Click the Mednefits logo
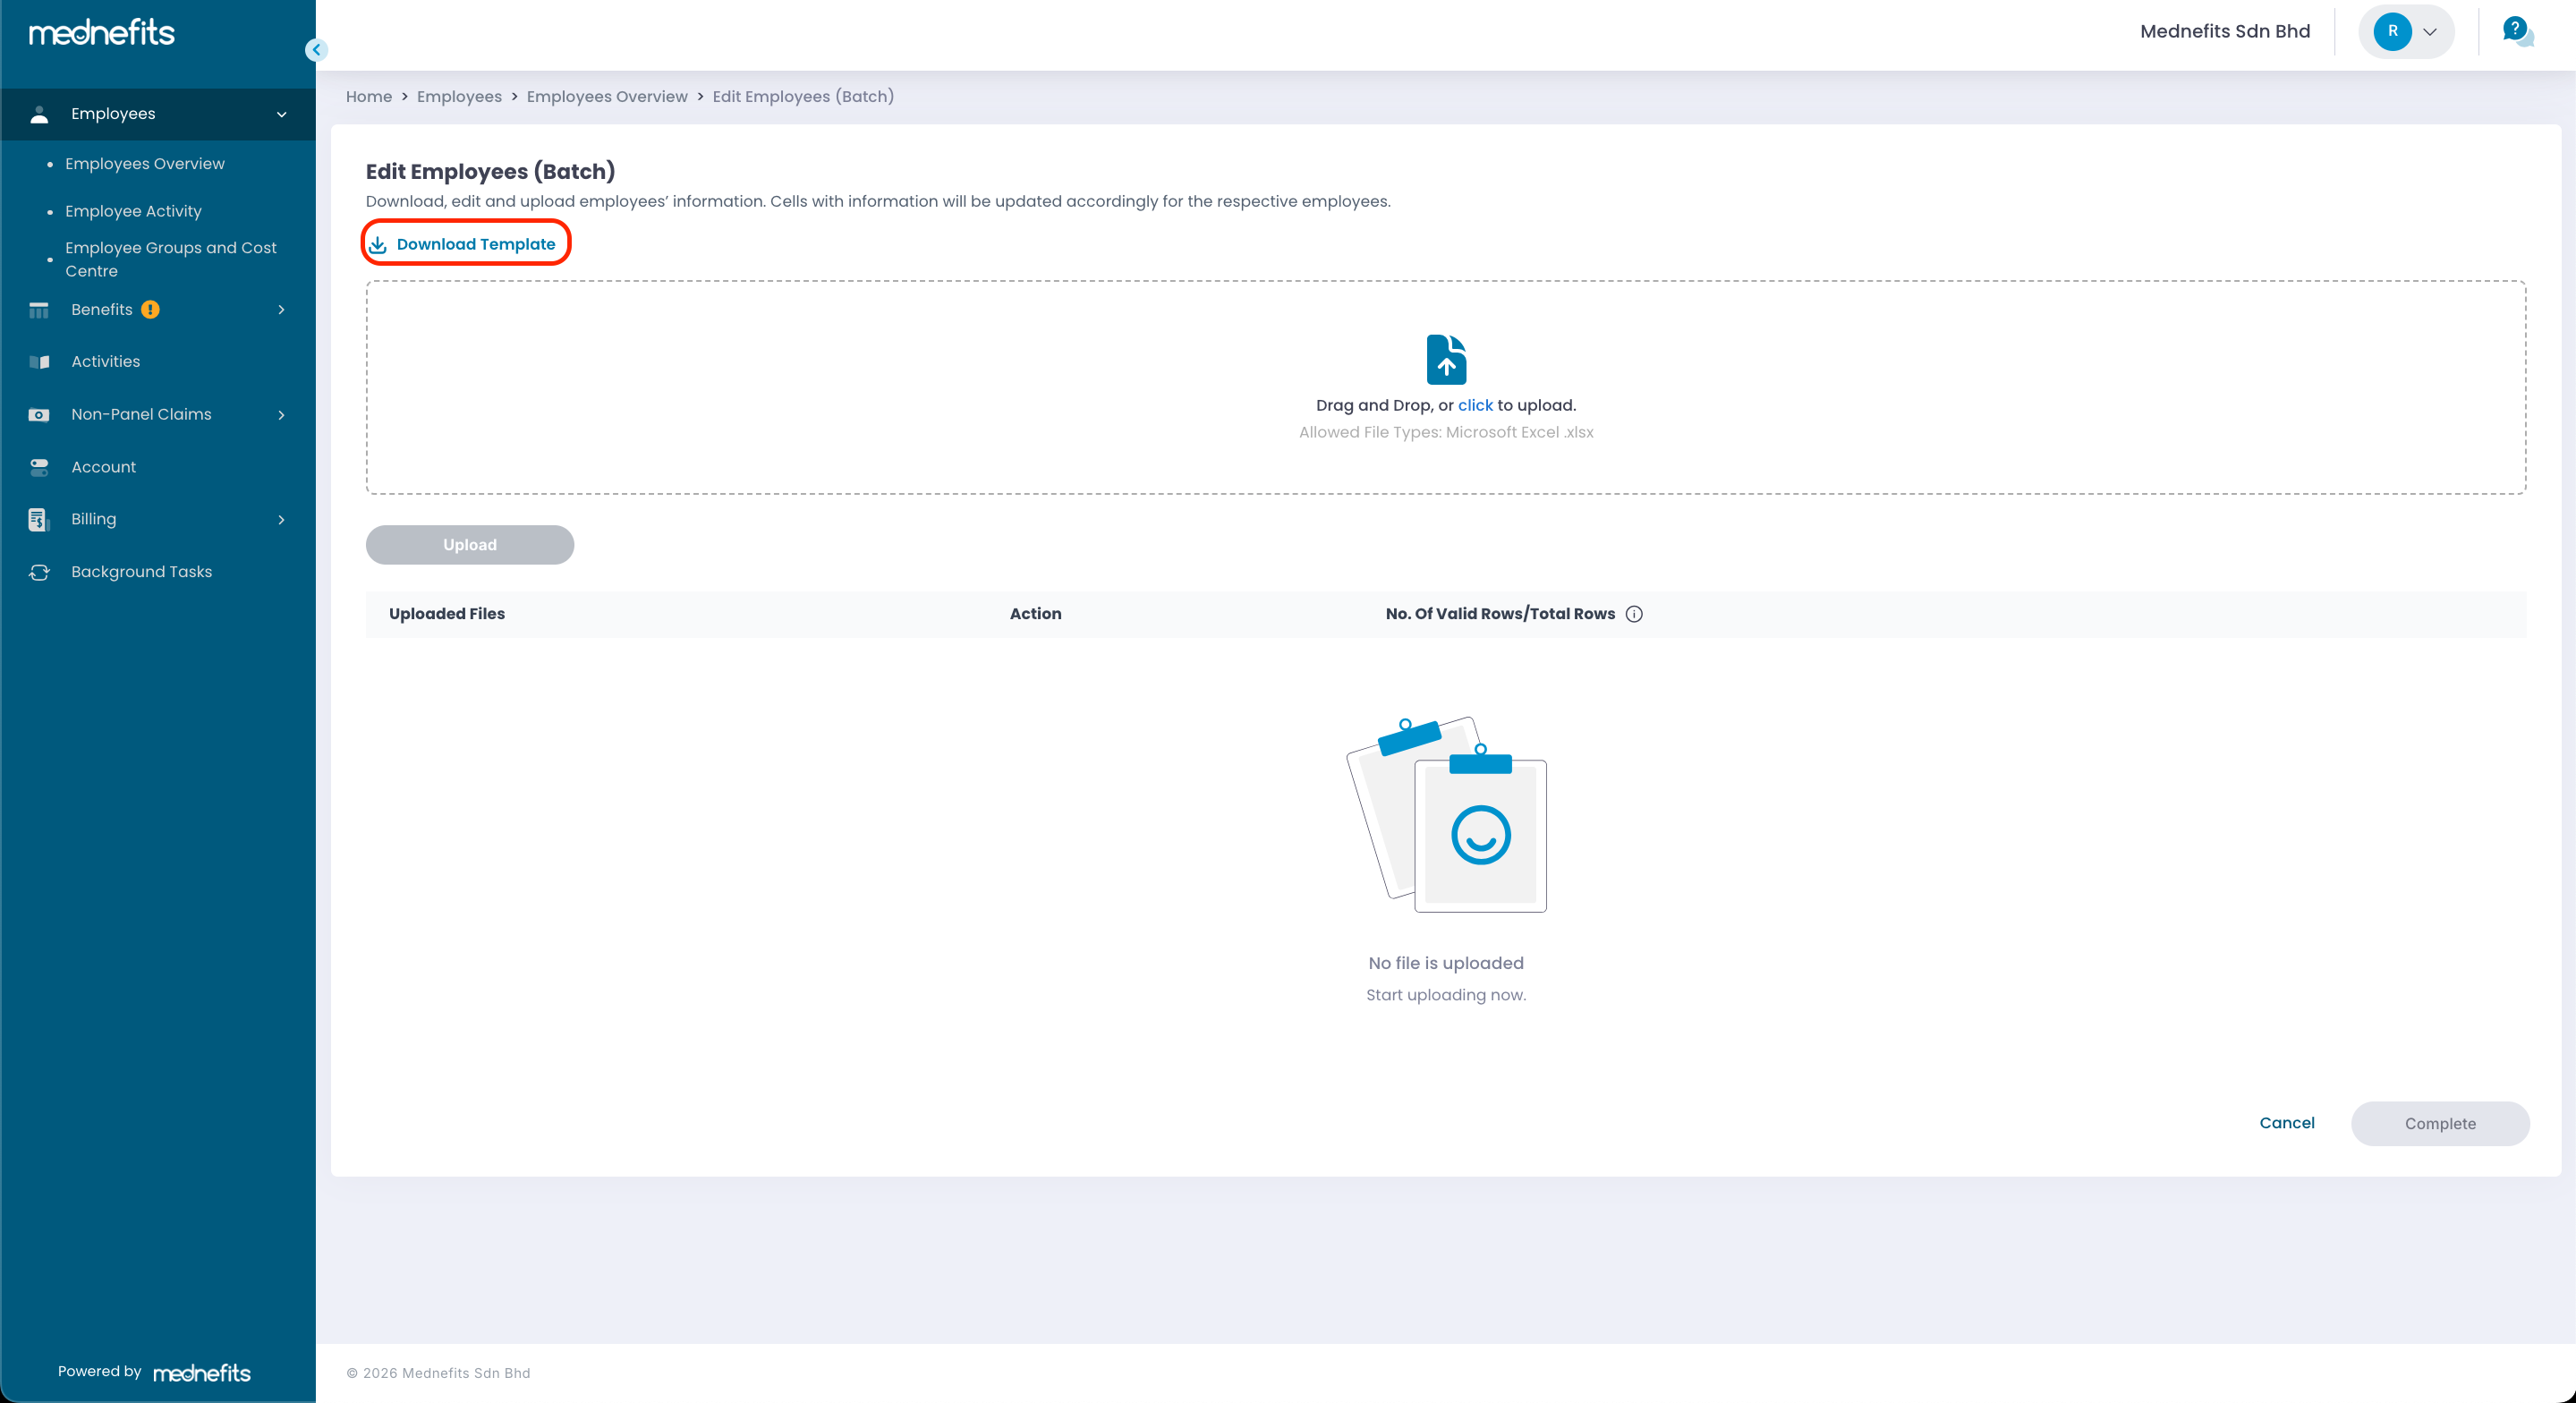This screenshot has width=2576, height=1403. (x=102, y=32)
